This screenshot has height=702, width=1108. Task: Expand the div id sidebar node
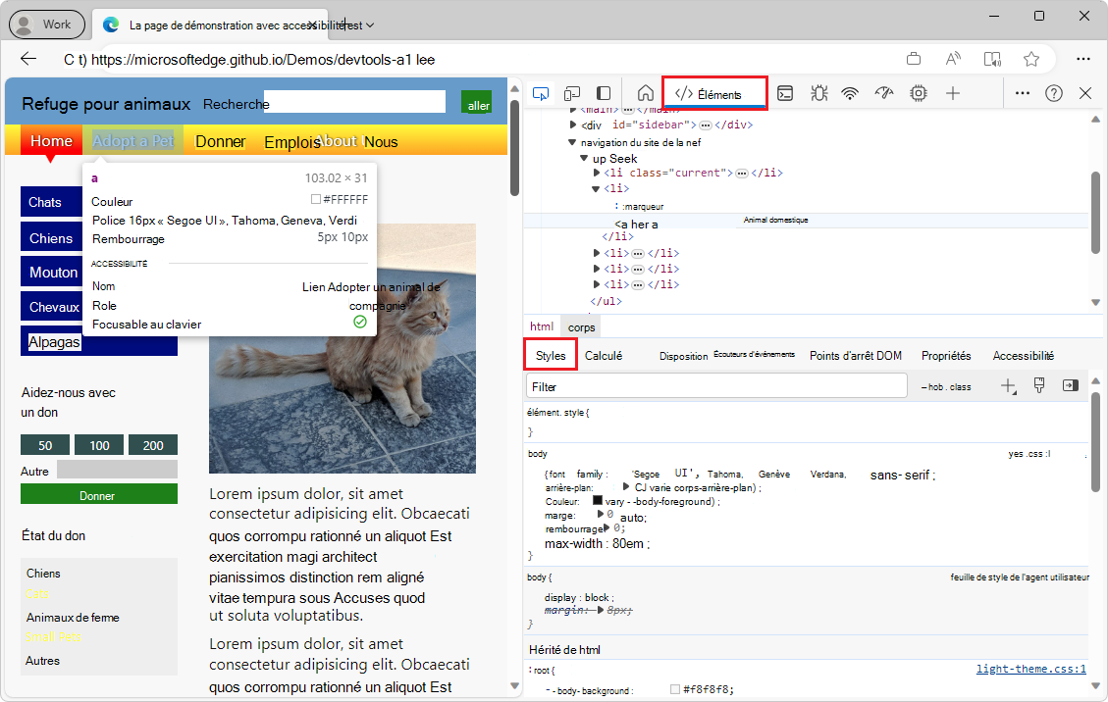point(573,125)
